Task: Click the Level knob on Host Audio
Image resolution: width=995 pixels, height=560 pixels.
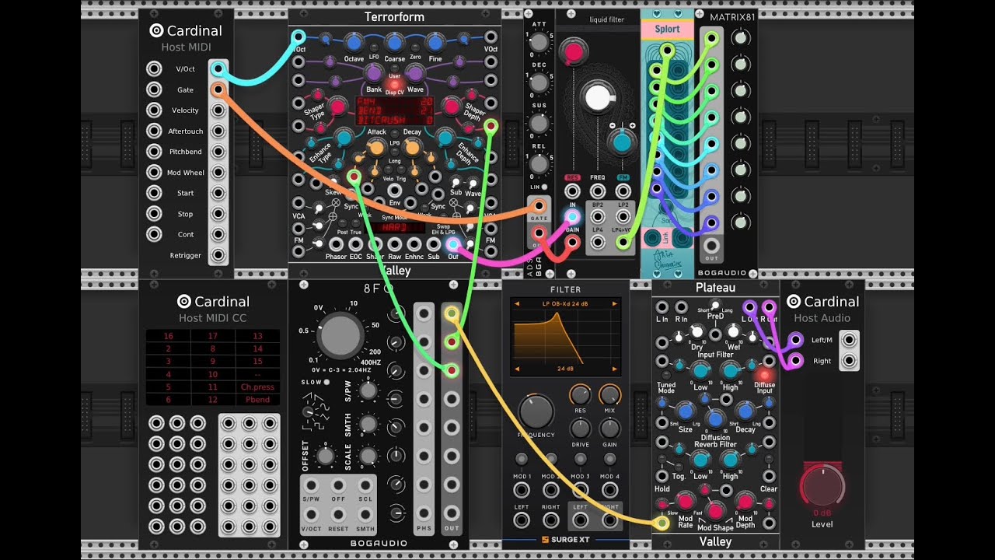Action: pos(822,488)
